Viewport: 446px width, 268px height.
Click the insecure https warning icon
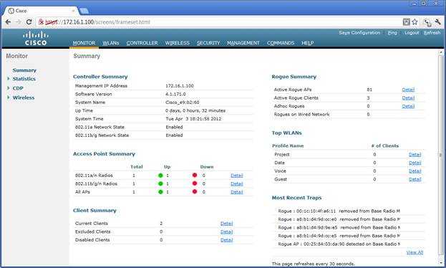[x=42, y=22]
